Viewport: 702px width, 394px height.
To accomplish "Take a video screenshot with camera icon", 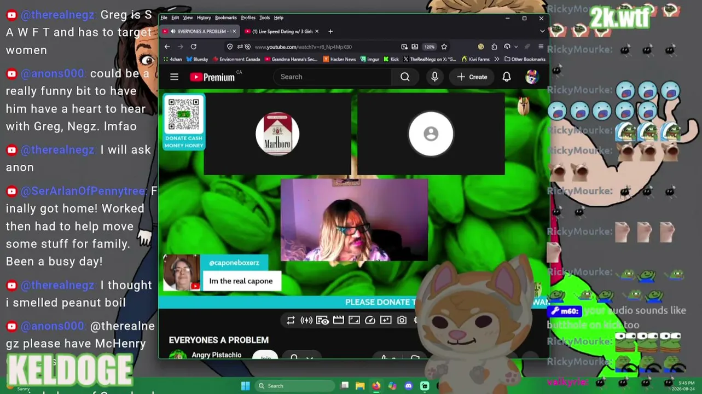I will 402,320.
